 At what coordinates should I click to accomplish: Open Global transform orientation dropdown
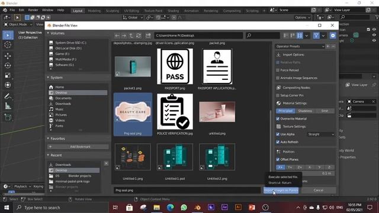pos(133,17)
